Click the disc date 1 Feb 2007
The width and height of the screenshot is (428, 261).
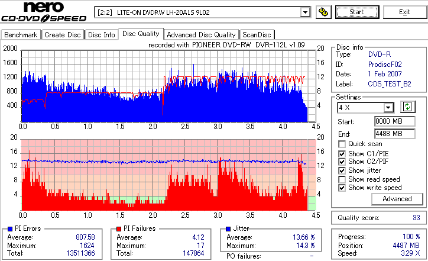(385, 74)
